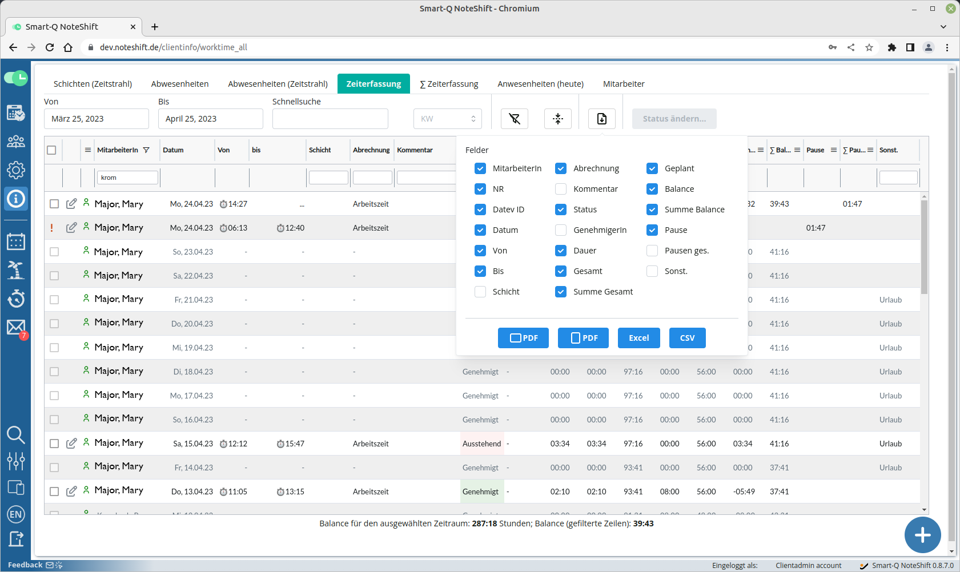Uncheck the MitarbeiterIn field checkbox
This screenshot has height=572, width=960.
coord(480,168)
